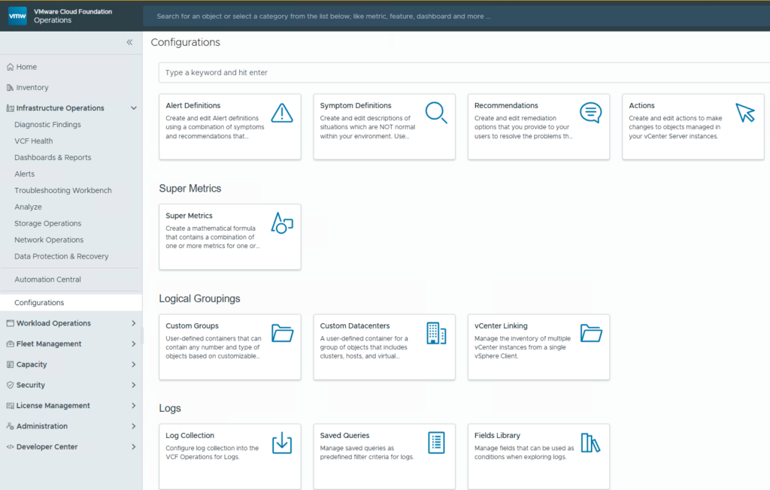Open Automation Central from sidebar
The width and height of the screenshot is (770, 490).
[x=47, y=280]
